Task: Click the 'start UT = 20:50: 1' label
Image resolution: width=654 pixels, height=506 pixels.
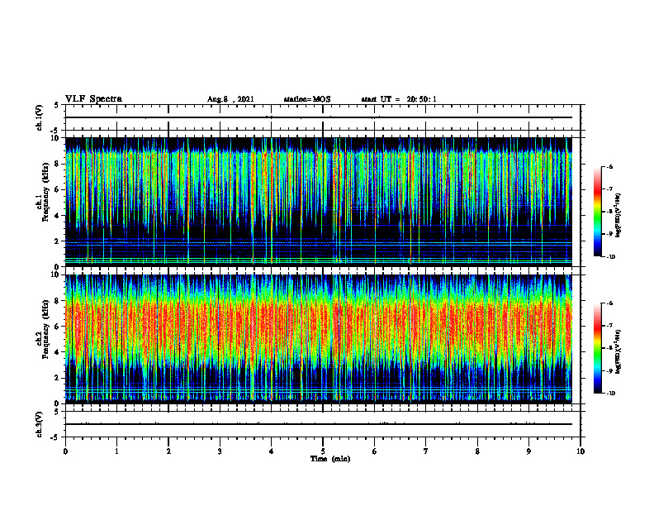Action: 399,99
